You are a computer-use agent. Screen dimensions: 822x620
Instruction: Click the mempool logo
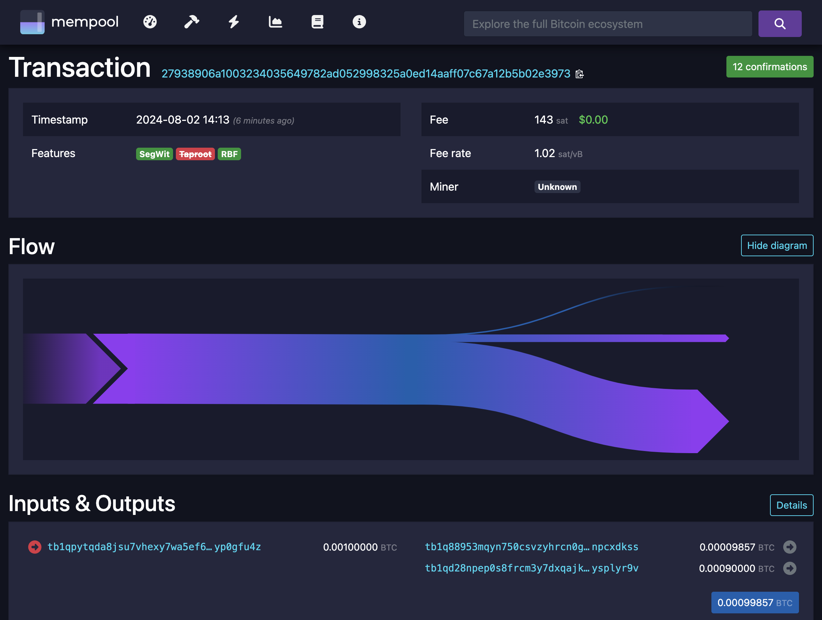[69, 22]
